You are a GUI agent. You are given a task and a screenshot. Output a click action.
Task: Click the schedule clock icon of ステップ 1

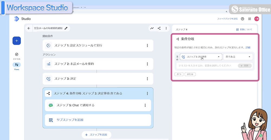click(x=49, y=46)
